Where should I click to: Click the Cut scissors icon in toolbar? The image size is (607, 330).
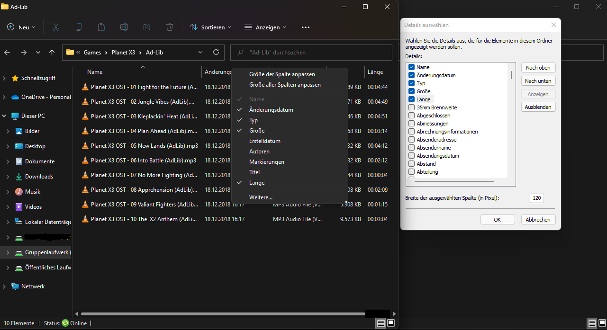[55, 27]
